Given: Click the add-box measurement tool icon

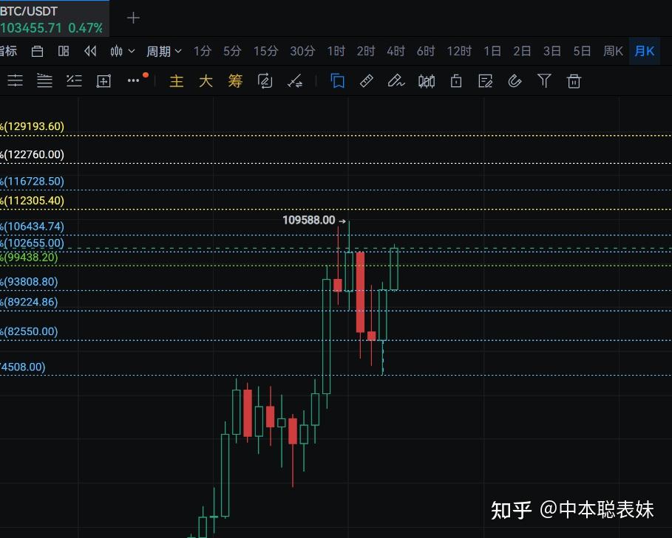Looking at the screenshot, I should pyautogui.click(x=103, y=81).
